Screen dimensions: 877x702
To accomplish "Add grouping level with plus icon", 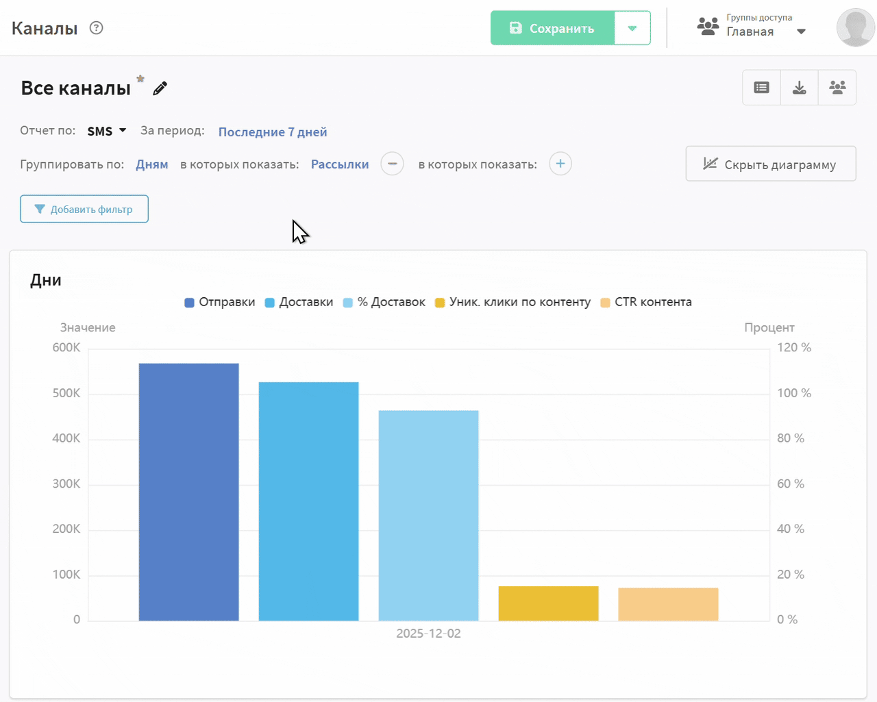I will (x=560, y=164).
